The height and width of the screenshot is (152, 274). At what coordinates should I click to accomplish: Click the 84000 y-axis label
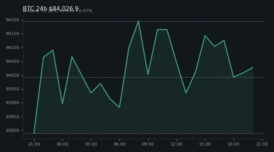(13, 75)
